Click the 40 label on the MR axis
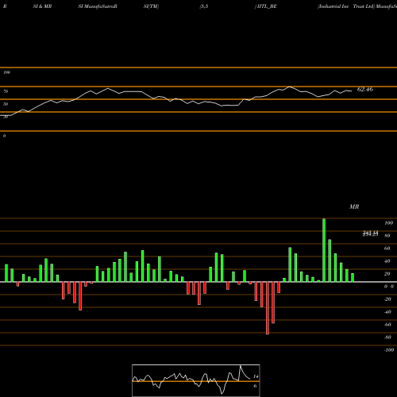This screenshot has height=397, width=397. (x=387, y=261)
